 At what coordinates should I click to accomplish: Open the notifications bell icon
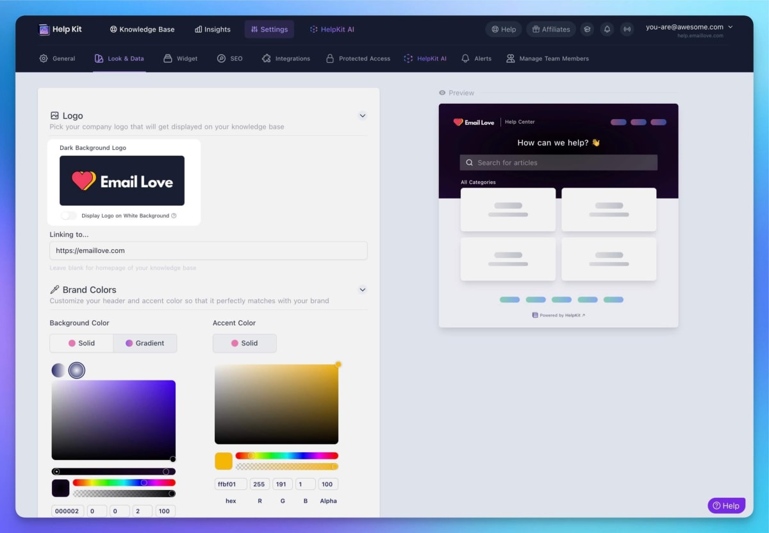pyautogui.click(x=608, y=29)
